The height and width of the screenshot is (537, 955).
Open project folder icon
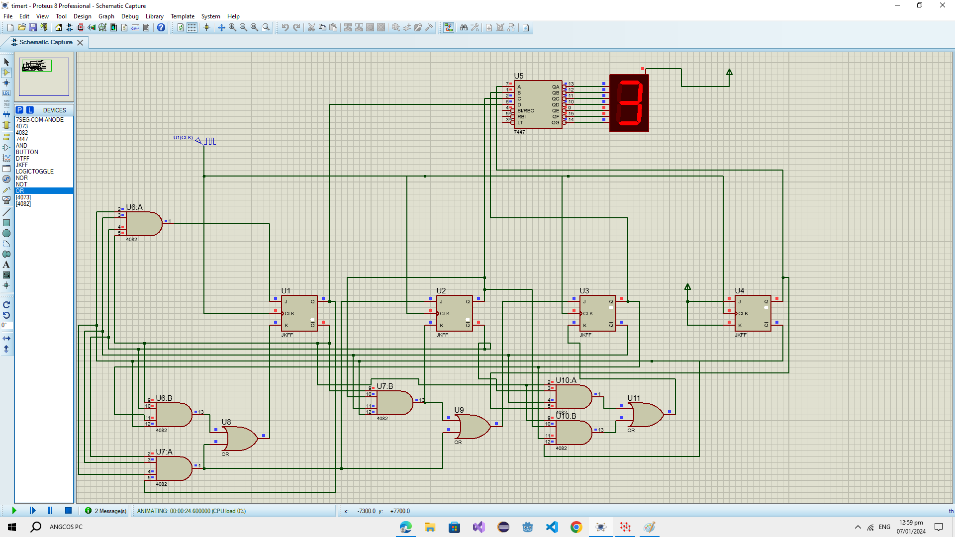click(x=21, y=27)
